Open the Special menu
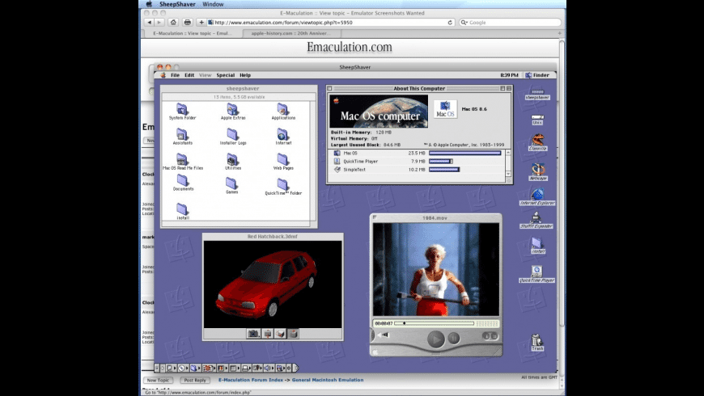The image size is (704, 396). (x=226, y=75)
